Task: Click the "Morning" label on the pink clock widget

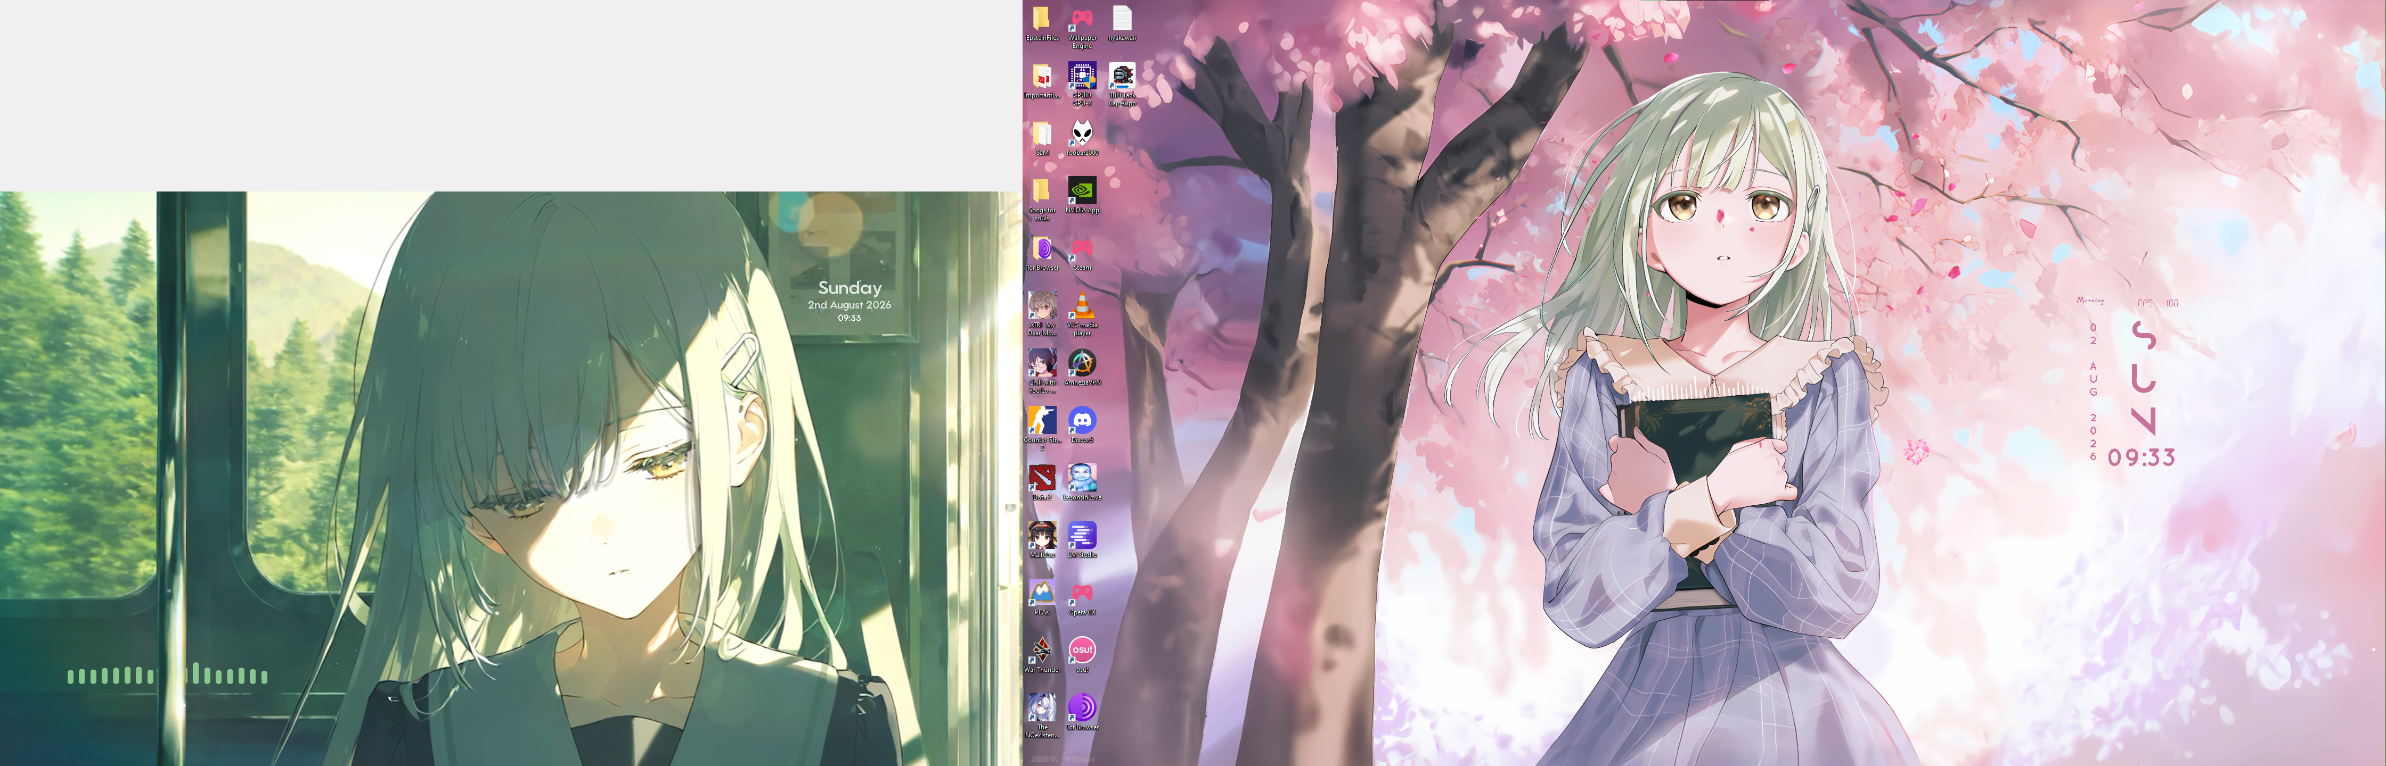Action: click(2089, 301)
